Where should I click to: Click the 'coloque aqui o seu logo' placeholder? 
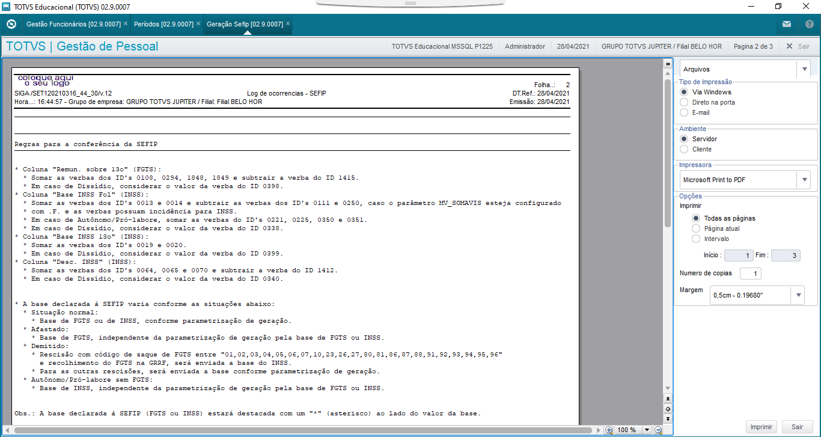tap(46, 80)
